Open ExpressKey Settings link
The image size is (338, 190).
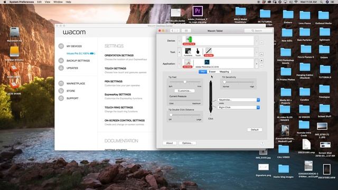click(x=118, y=94)
